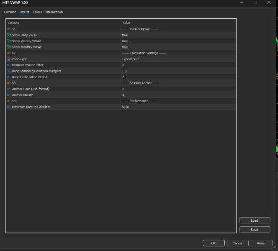Select the Anchor Minute variable name
The height and width of the screenshot is (251, 278).
pyautogui.click(x=22, y=95)
